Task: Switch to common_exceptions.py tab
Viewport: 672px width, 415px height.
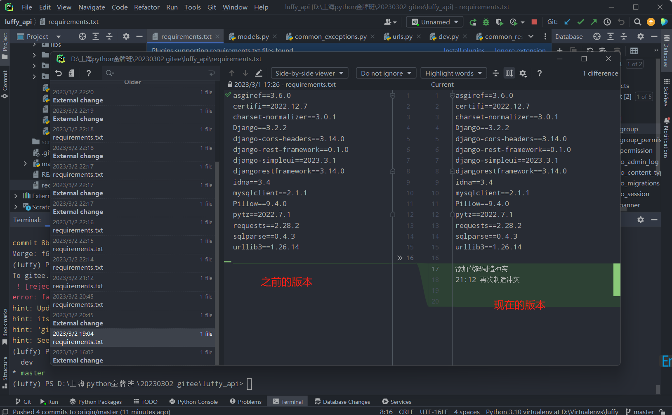Action: [330, 36]
